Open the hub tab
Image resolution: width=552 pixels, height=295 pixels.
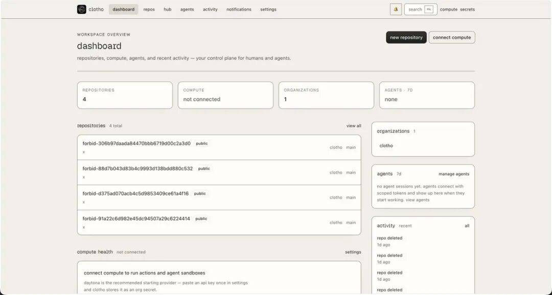coord(167,10)
